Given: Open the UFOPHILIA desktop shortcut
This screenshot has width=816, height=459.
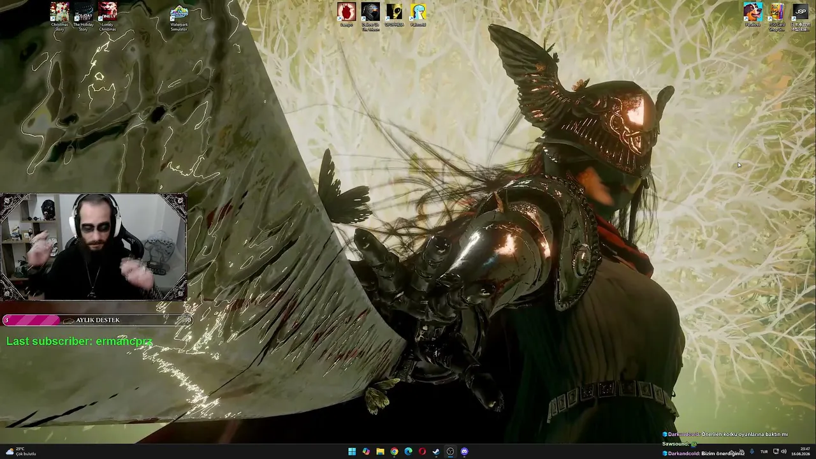Looking at the screenshot, I should coord(394,15).
